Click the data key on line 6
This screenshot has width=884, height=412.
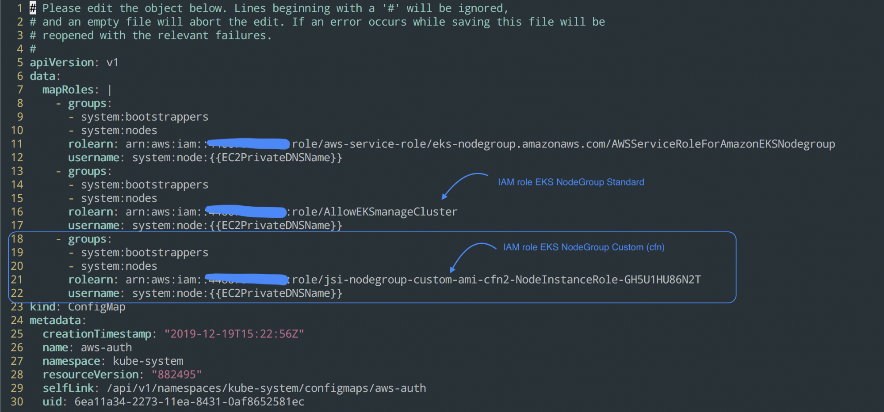click(42, 76)
